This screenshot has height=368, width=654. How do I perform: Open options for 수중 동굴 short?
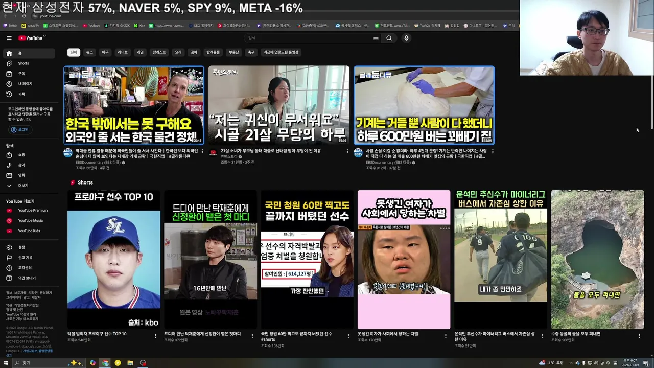[639, 336]
